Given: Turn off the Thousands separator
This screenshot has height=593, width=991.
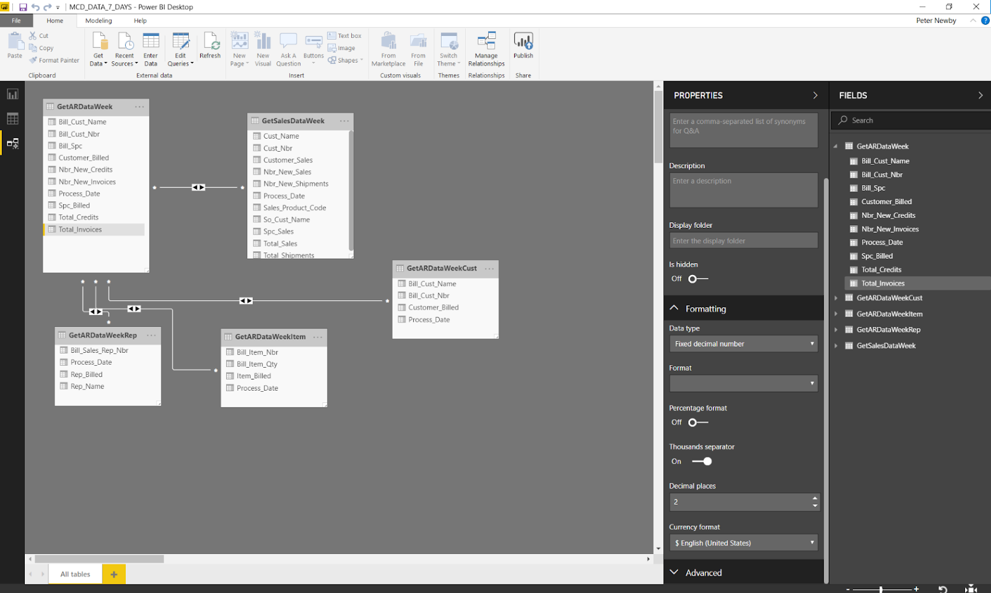Looking at the screenshot, I should (702, 461).
